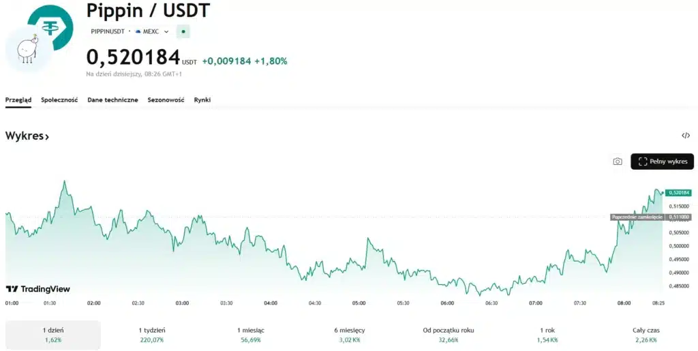Screen dimensions: 698x351
Task: Switch to the Społeczność tab
Action: pos(59,100)
